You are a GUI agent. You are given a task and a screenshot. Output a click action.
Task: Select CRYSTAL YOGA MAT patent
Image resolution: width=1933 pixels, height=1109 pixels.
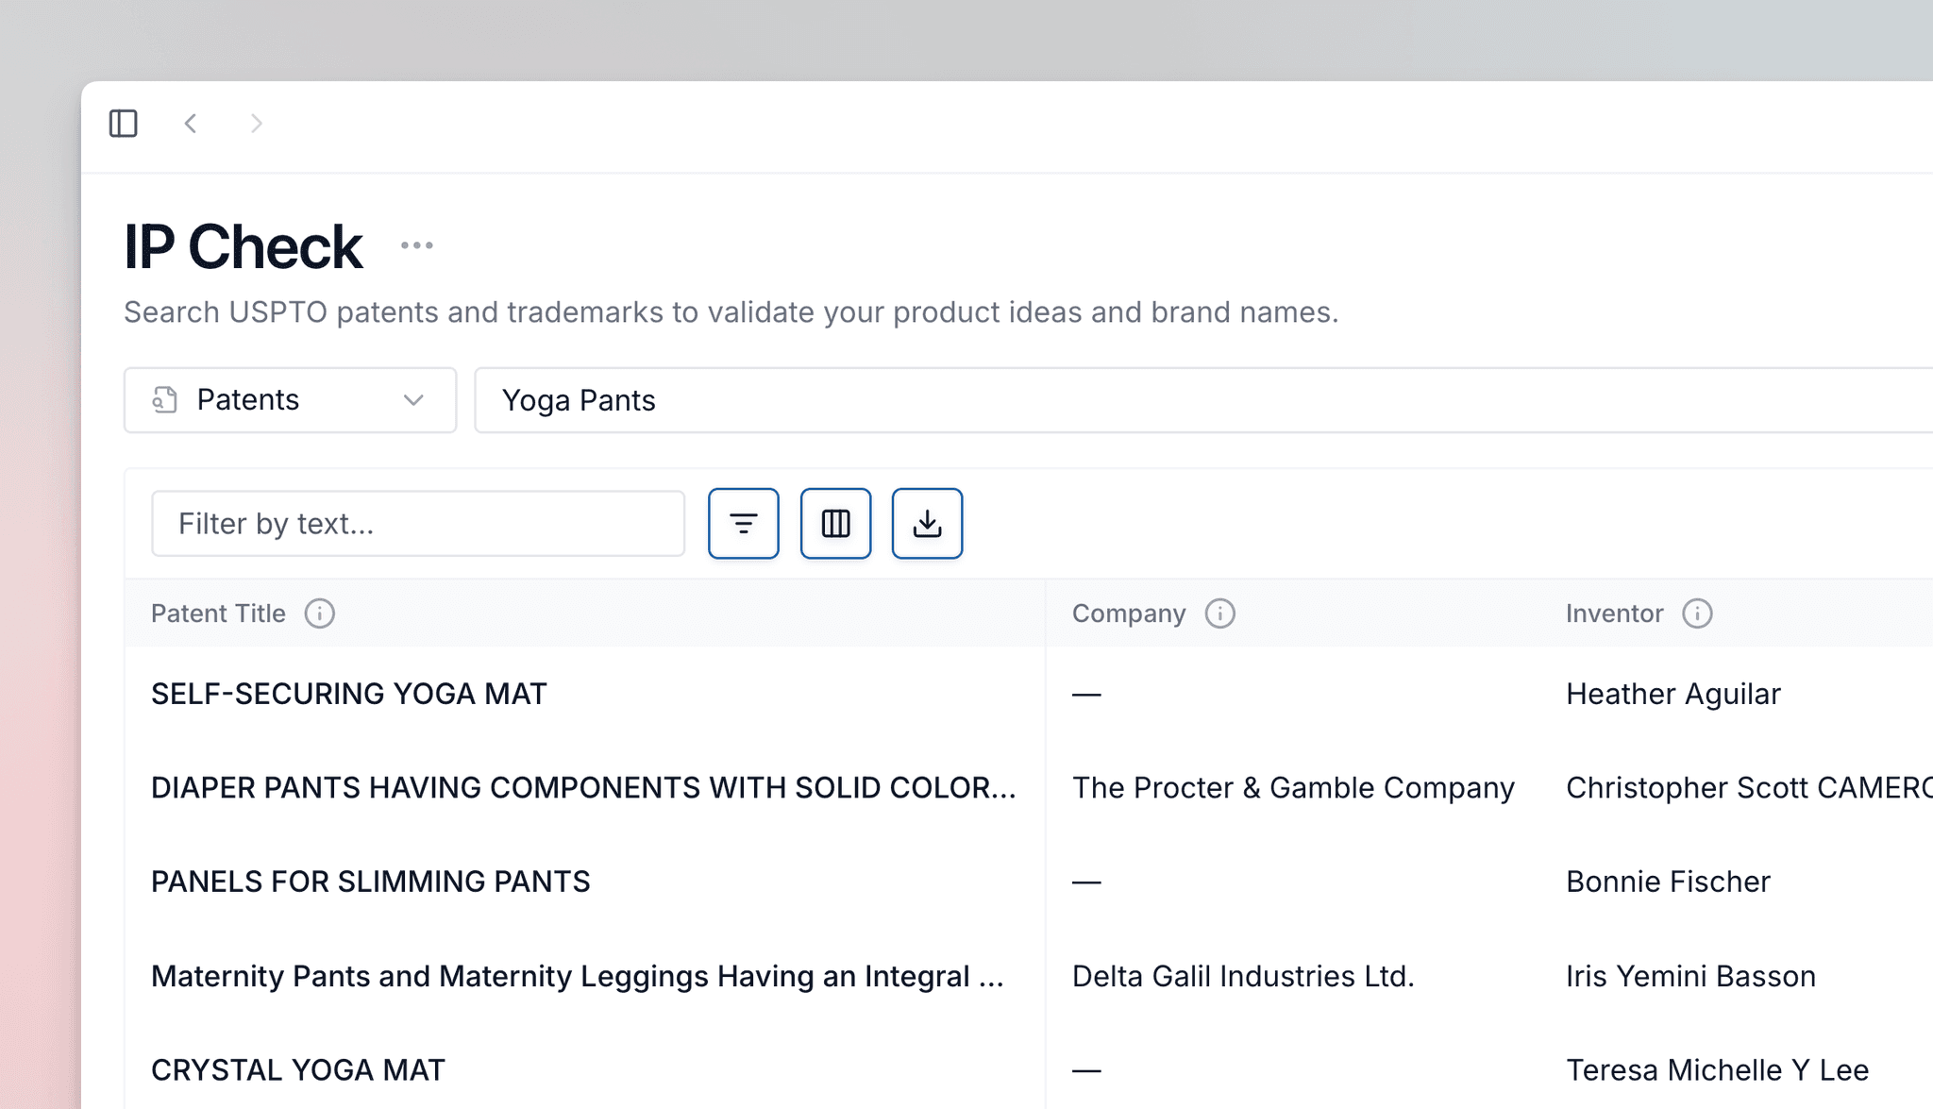click(298, 1070)
